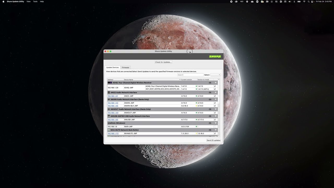Click the Address column header
Image resolution: width=334 pixels, height=188 pixels.
pyautogui.click(x=115, y=80)
